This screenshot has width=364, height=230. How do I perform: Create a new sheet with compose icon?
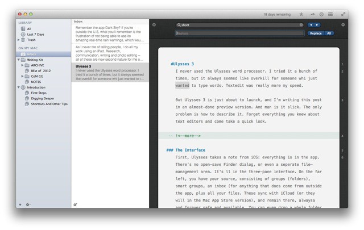(76, 204)
